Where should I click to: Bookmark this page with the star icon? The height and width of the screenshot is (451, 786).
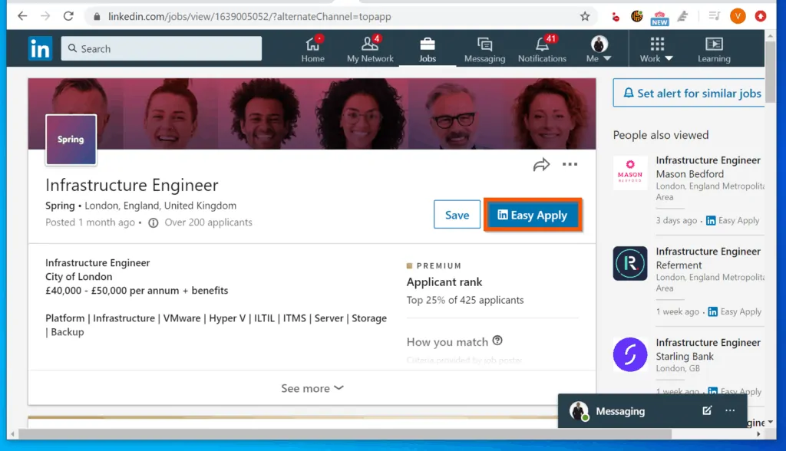pos(586,15)
